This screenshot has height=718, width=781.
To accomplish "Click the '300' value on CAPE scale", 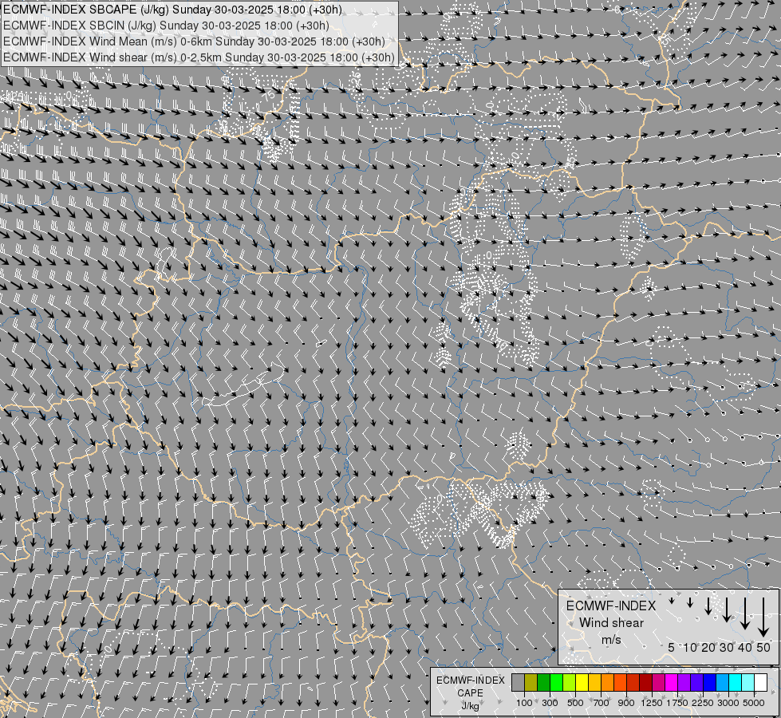I will tap(550, 703).
